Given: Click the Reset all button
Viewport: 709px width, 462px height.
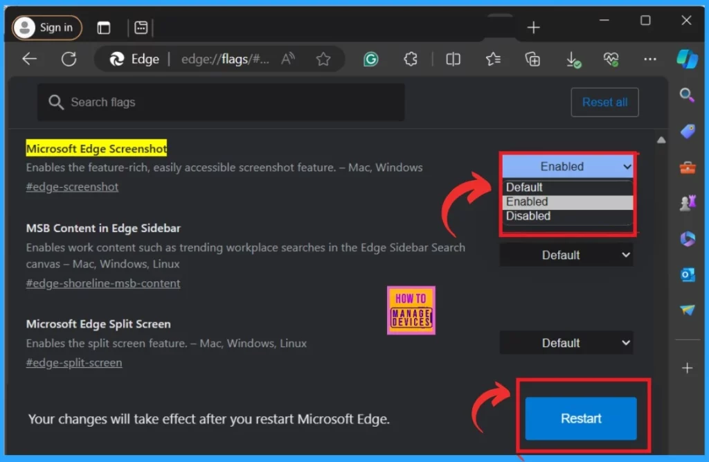Looking at the screenshot, I should 604,103.
